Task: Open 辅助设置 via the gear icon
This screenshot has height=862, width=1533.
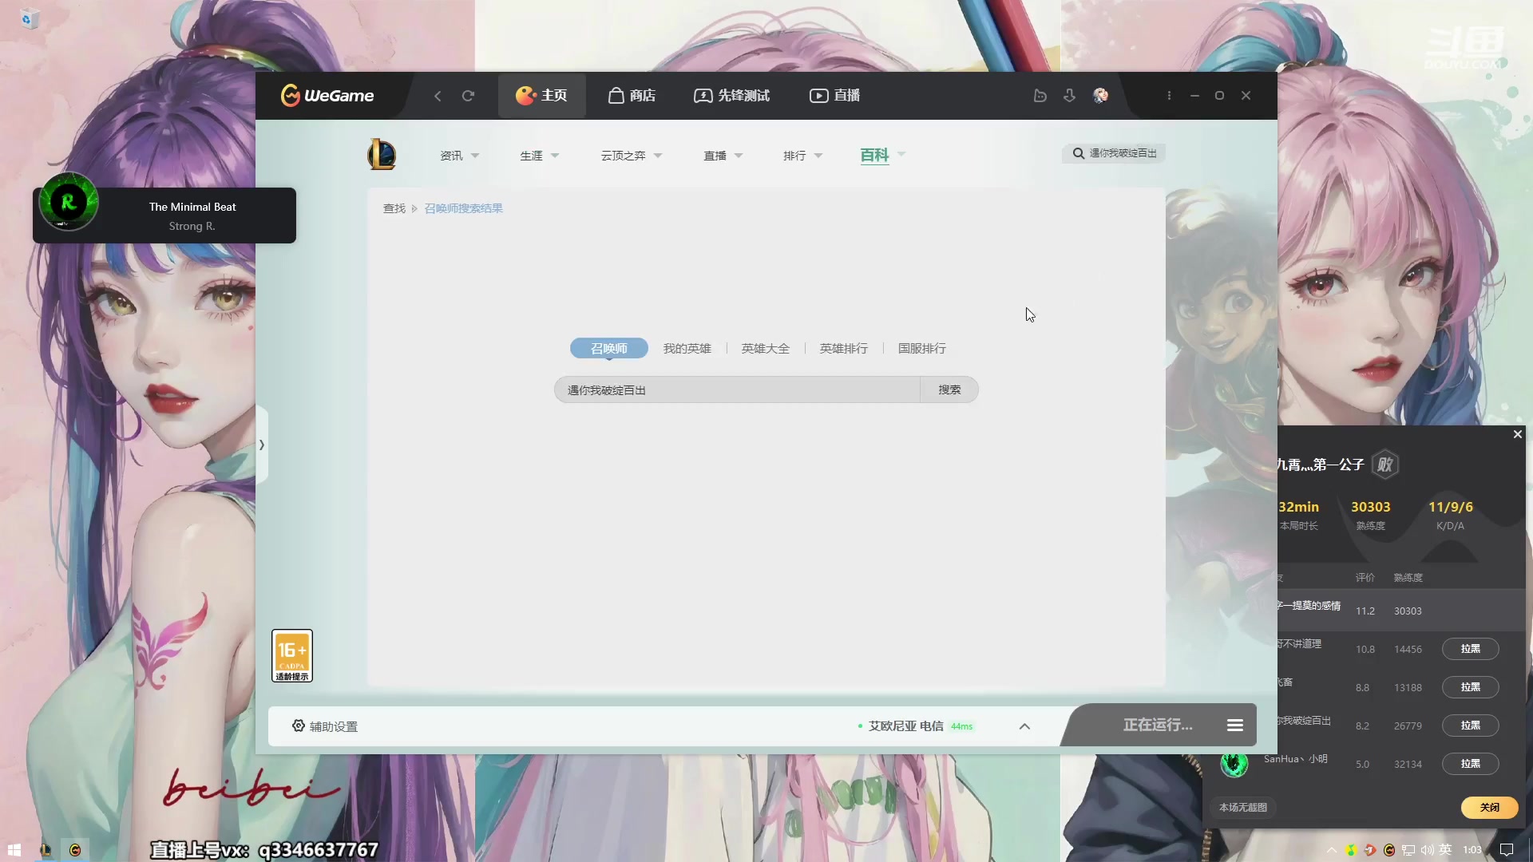Action: 297,726
